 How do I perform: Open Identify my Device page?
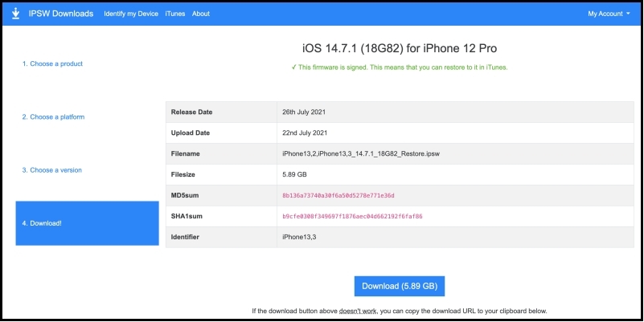pyautogui.click(x=131, y=14)
